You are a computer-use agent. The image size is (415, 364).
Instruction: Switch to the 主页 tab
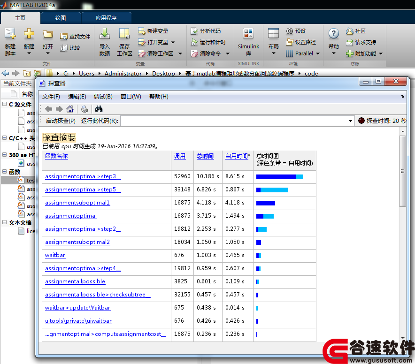[x=20, y=18]
